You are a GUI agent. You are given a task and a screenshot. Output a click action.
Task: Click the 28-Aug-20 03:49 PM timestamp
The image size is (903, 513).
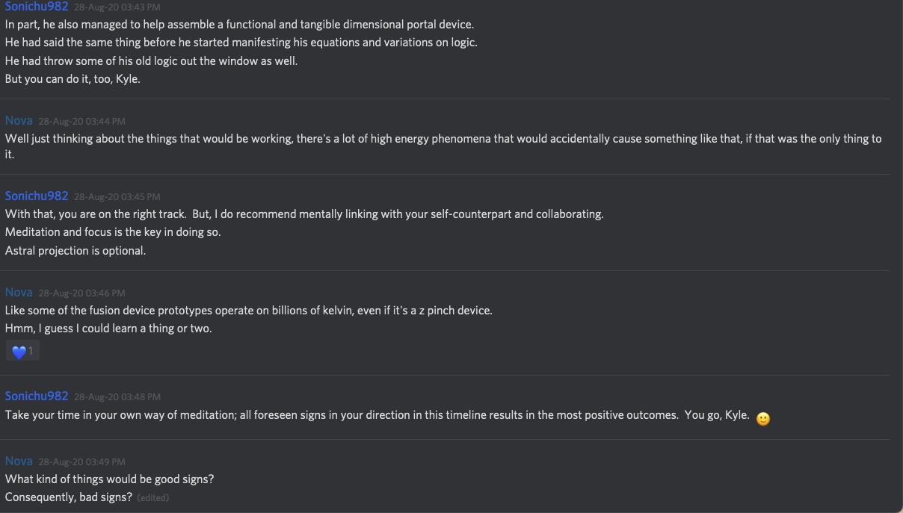[81, 461]
